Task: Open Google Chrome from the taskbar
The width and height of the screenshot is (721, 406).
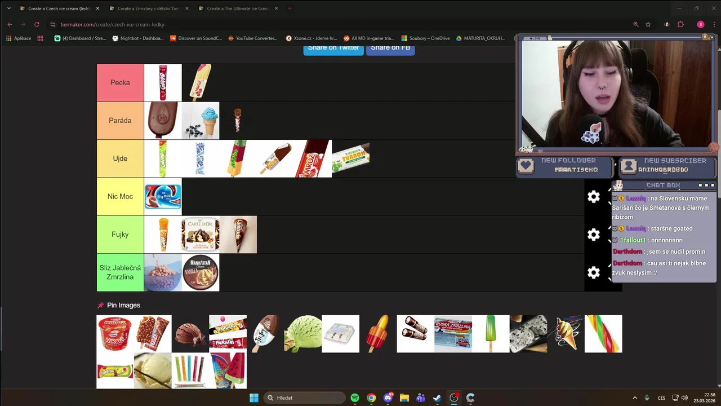Action: (371, 398)
